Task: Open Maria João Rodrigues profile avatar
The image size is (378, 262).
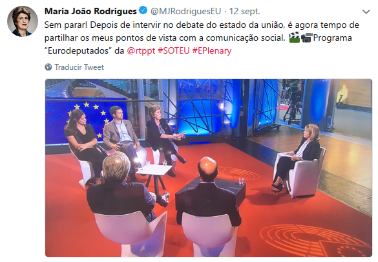Action: 22,21
